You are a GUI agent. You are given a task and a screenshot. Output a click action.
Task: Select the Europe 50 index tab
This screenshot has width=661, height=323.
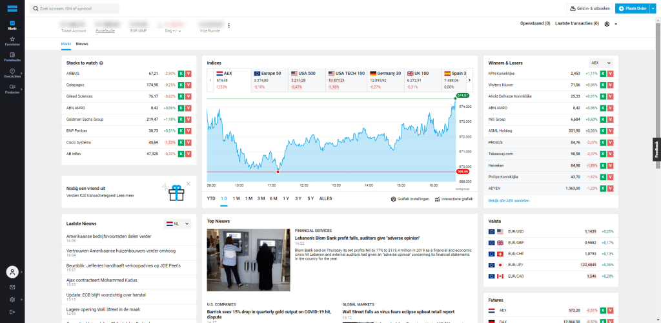[x=270, y=79]
